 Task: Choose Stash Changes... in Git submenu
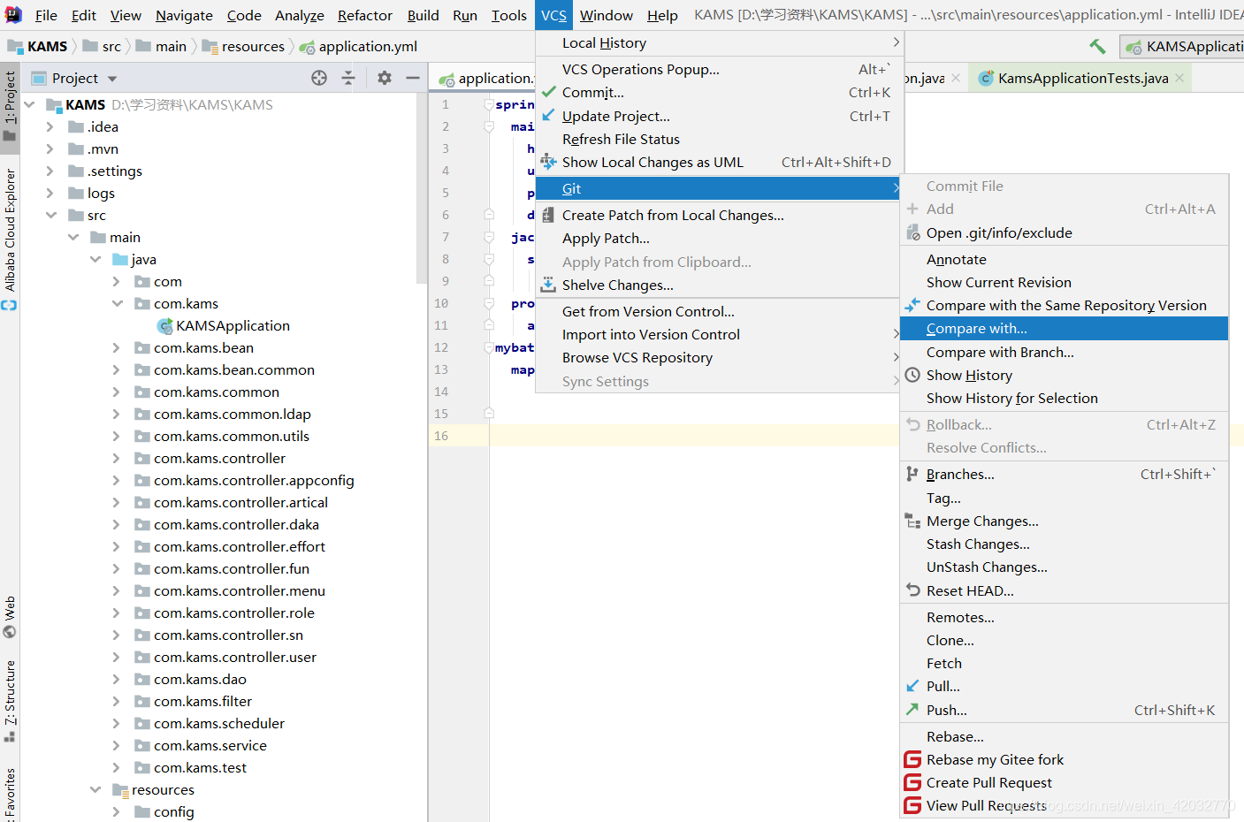pos(1065,544)
